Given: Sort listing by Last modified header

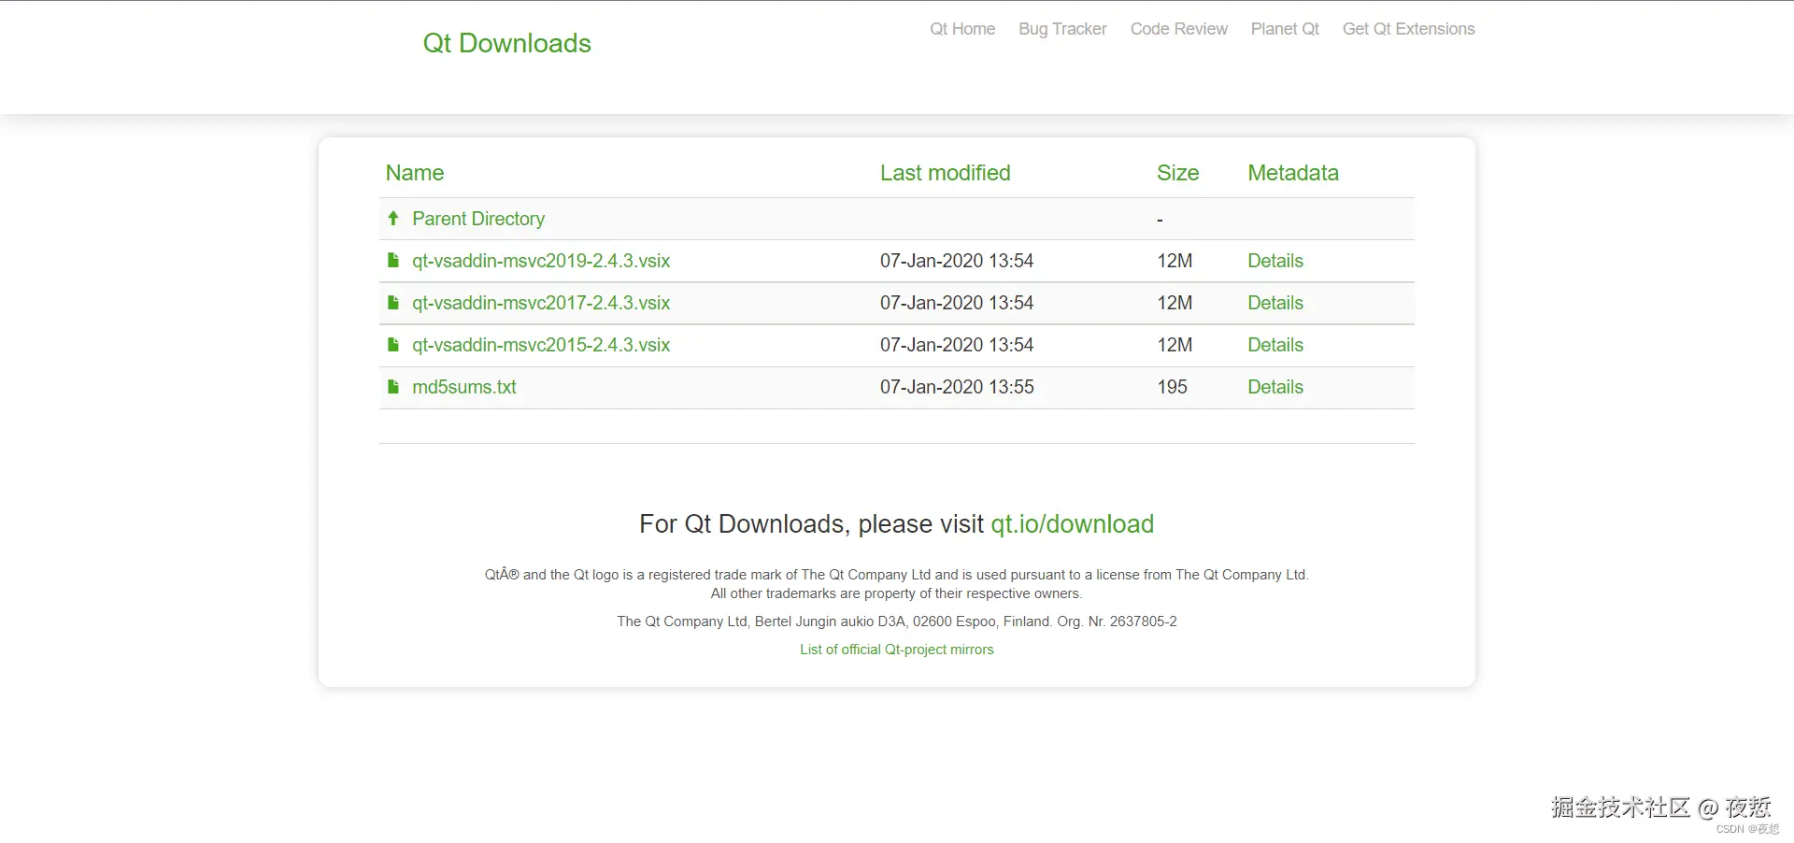Looking at the screenshot, I should [946, 173].
